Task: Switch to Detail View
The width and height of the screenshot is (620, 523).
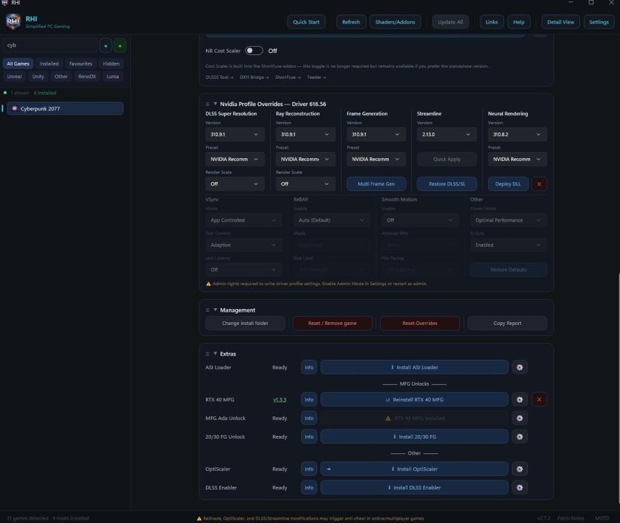Action: [560, 22]
